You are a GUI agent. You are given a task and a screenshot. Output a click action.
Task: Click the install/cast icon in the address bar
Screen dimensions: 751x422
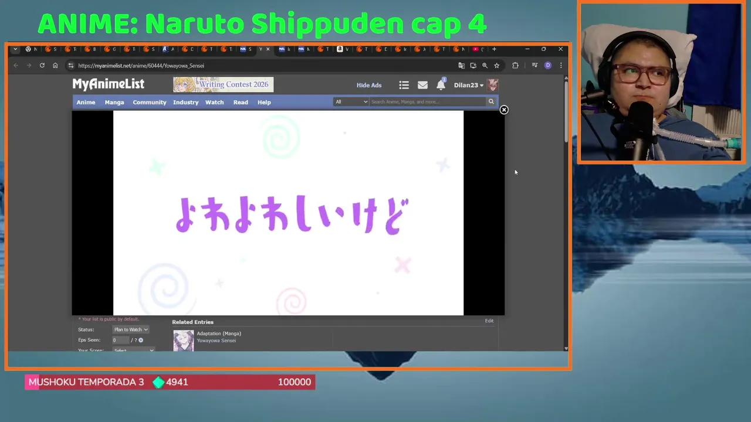click(x=473, y=66)
